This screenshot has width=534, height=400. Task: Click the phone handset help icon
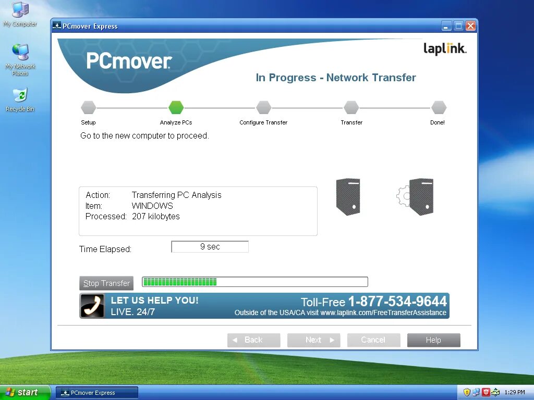pyautogui.click(x=92, y=306)
